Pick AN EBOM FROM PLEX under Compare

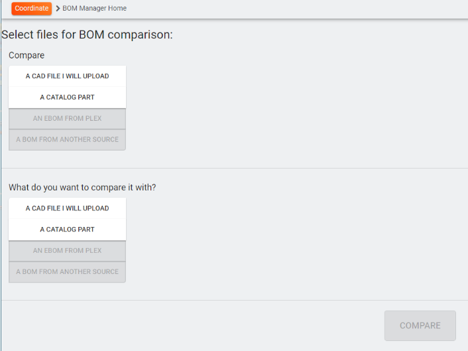tap(67, 119)
